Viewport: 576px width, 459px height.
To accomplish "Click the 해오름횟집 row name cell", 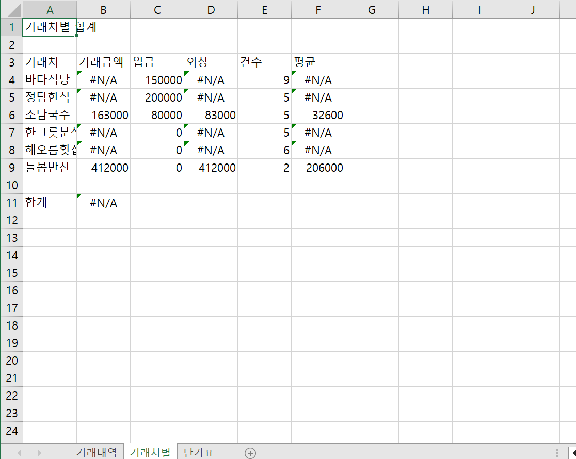I will click(50, 150).
